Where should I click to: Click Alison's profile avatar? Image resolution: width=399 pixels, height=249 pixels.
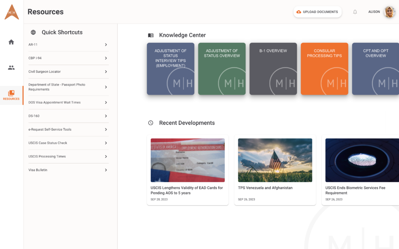pyautogui.click(x=389, y=12)
